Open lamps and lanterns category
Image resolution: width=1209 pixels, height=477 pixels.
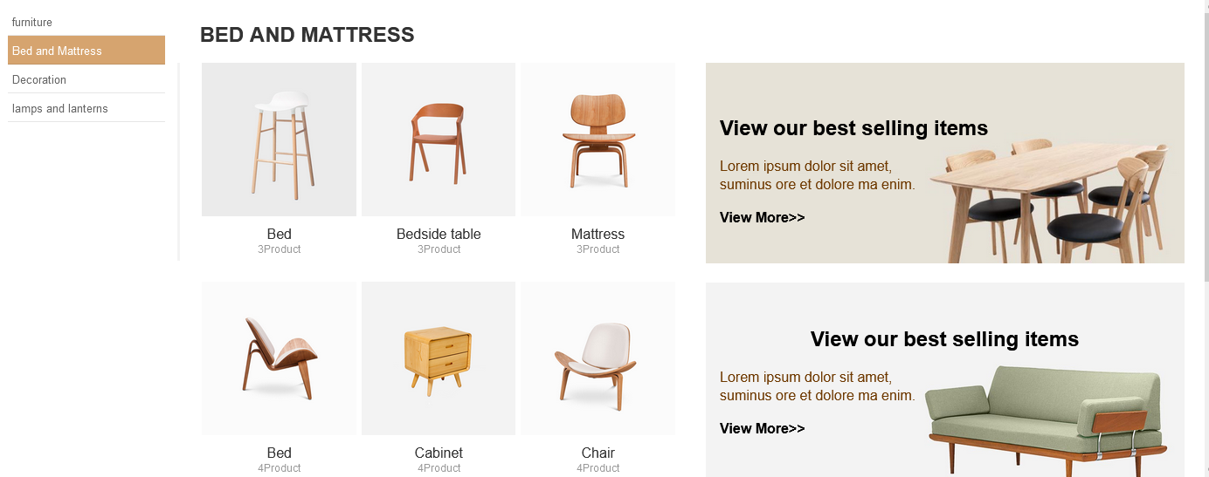60,108
